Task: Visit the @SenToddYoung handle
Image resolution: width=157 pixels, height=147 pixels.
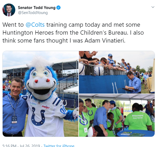Action: click(33, 13)
